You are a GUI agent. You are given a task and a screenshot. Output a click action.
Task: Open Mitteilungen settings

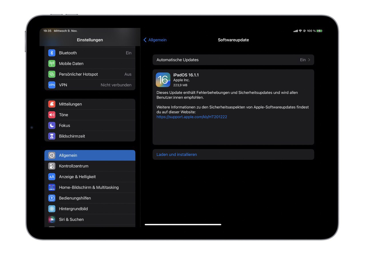(90, 104)
